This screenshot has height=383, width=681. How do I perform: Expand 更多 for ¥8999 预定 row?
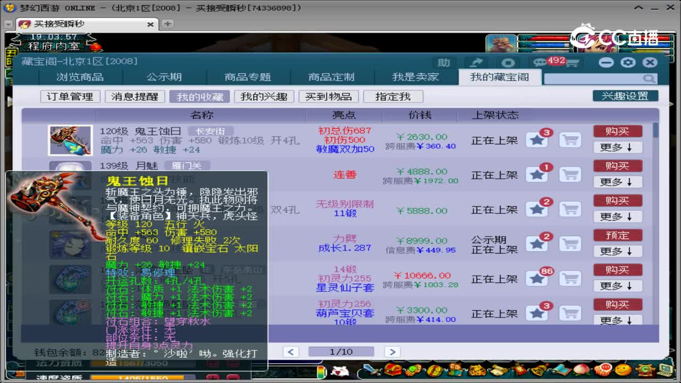618,251
